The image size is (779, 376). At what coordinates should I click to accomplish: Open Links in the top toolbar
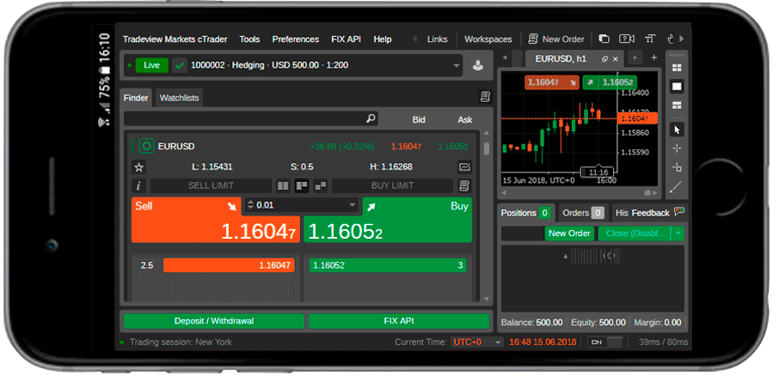click(x=437, y=39)
